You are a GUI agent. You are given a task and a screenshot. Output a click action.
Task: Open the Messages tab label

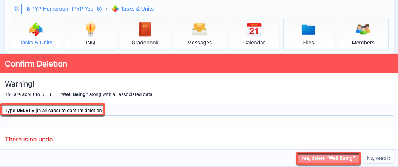[199, 43]
